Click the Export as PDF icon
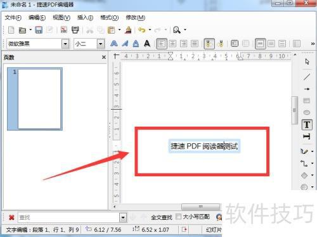317x237 pixels. pyautogui.click(x=64, y=30)
